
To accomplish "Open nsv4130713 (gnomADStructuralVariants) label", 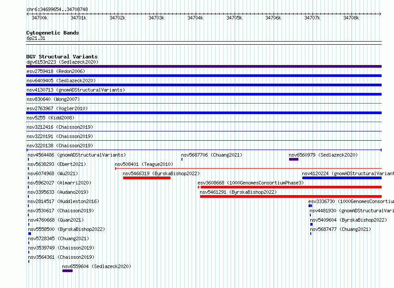I will (x=76, y=90).
